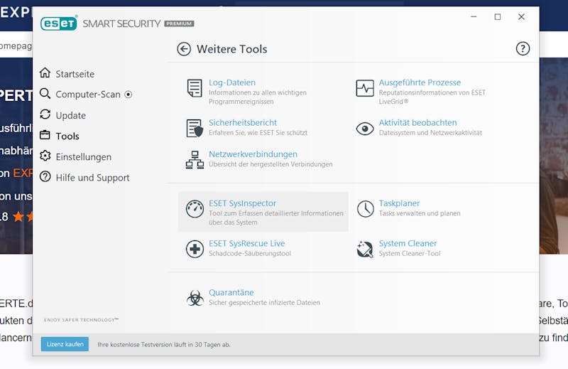Click the PREMIUM badge

tap(180, 23)
